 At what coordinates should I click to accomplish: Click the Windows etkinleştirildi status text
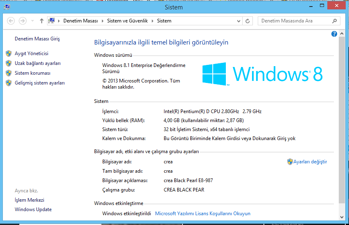[x=126, y=214]
